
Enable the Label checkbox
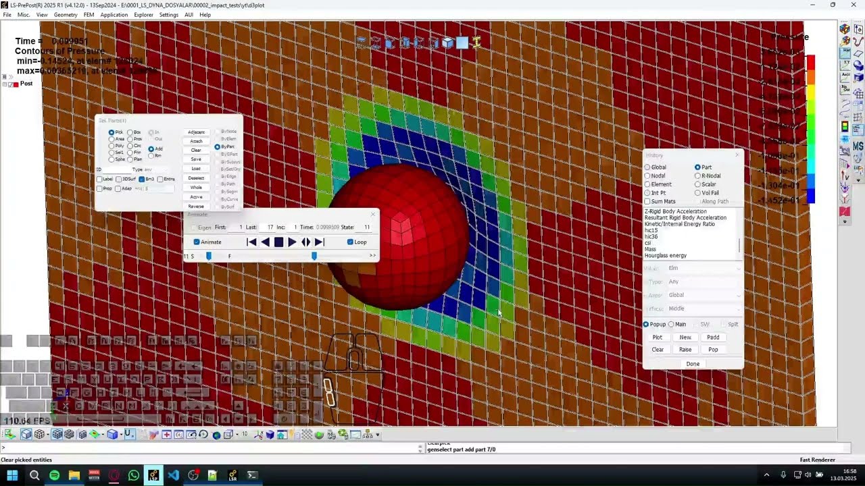click(x=99, y=179)
